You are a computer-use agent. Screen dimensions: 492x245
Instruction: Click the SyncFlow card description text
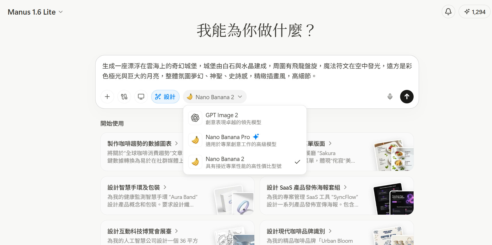point(313,201)
